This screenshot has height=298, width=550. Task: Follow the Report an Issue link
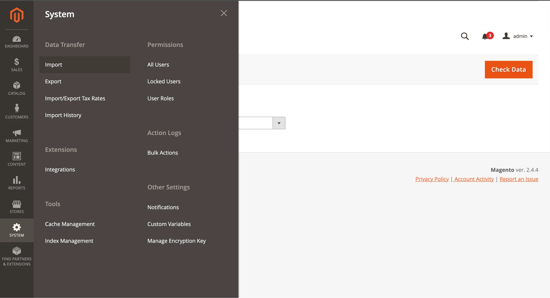[519, 179]
